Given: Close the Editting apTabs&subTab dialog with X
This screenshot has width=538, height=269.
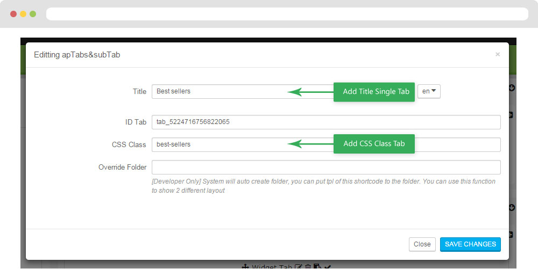Looking at the screenshot, I should [498, 54].
